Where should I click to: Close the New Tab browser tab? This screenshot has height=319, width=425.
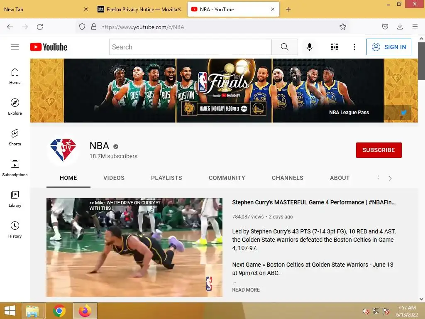(86, 9)
